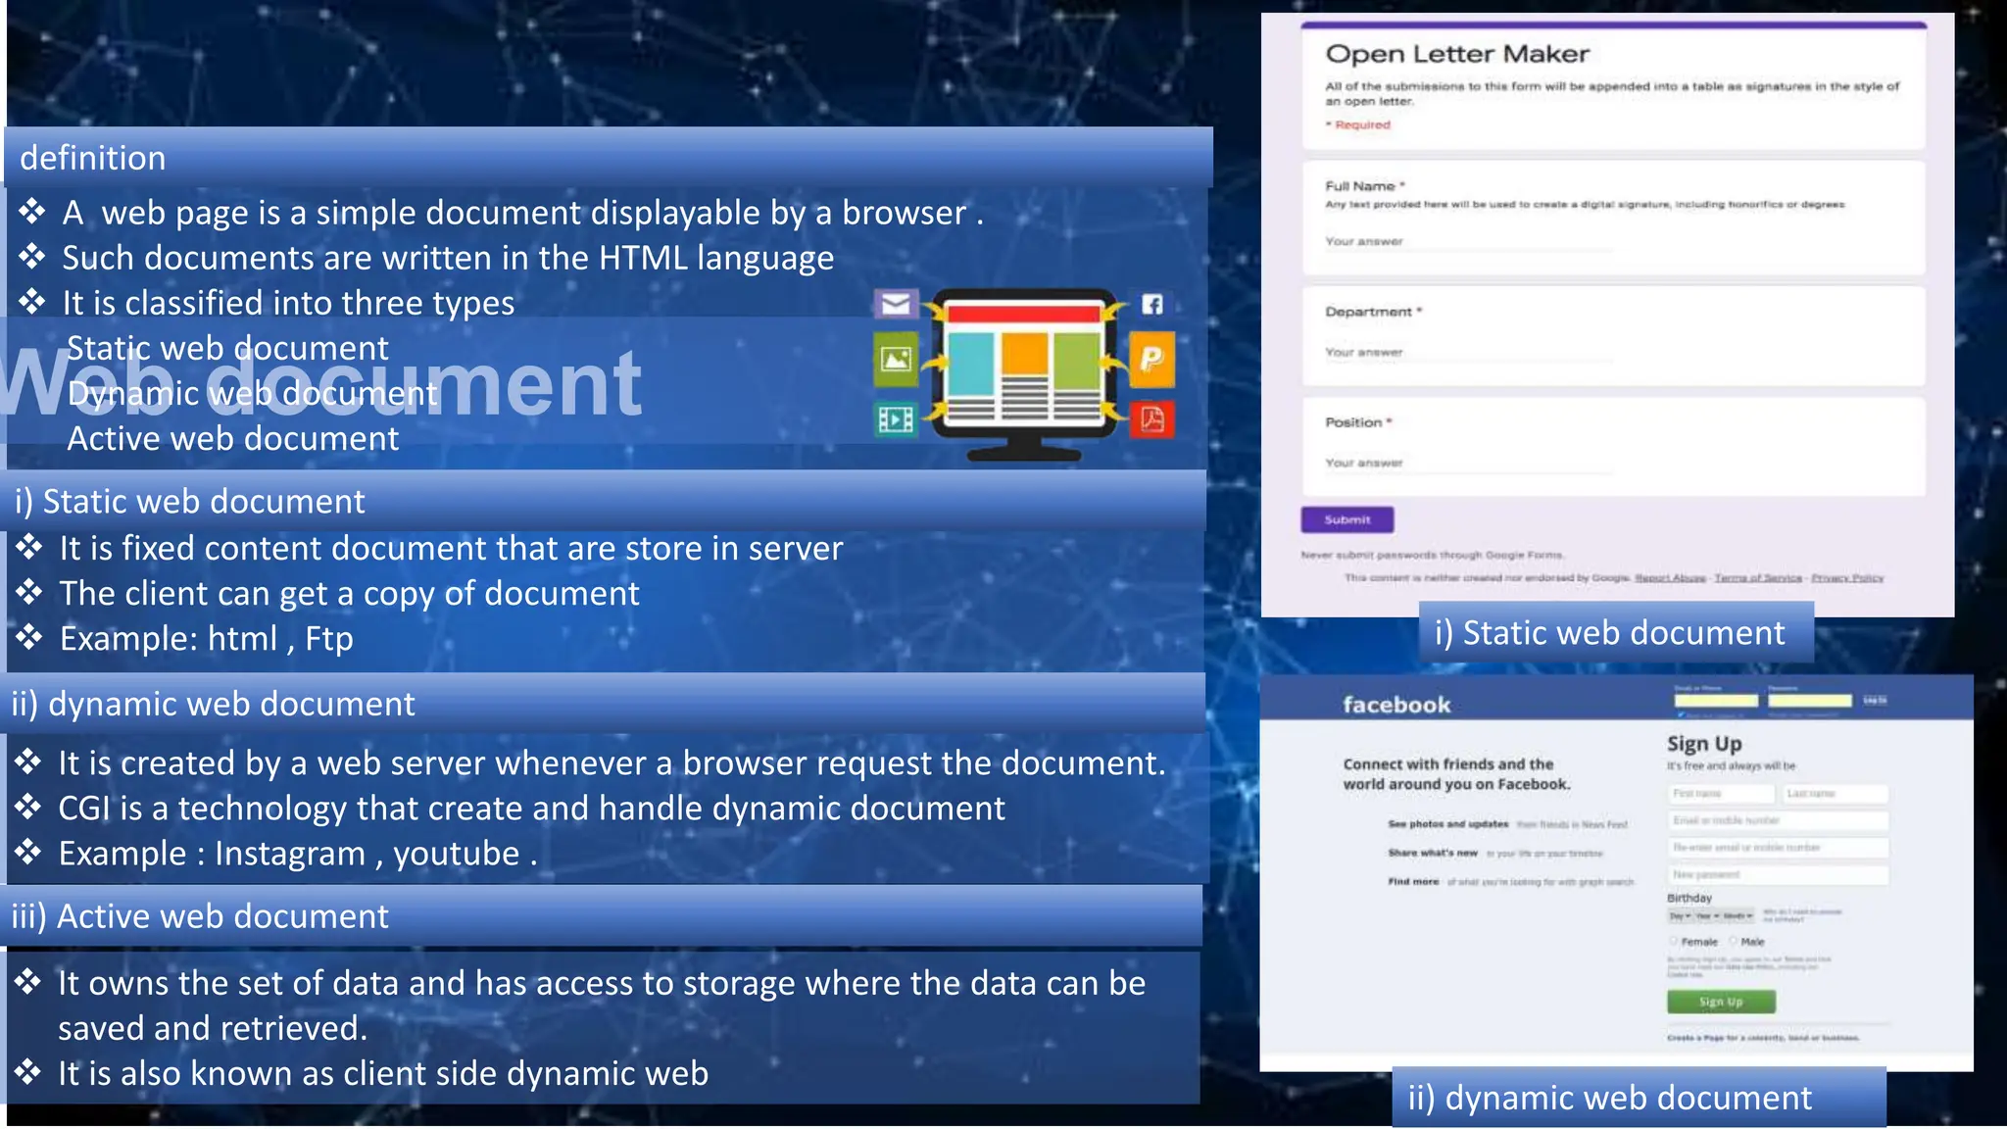Click the red PDF document icon
This screenshot has width=2007, height=1129.
pos(1152,419)
